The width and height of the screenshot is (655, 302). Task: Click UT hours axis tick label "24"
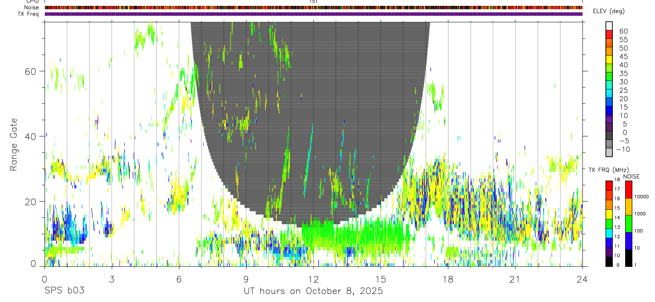582,279
